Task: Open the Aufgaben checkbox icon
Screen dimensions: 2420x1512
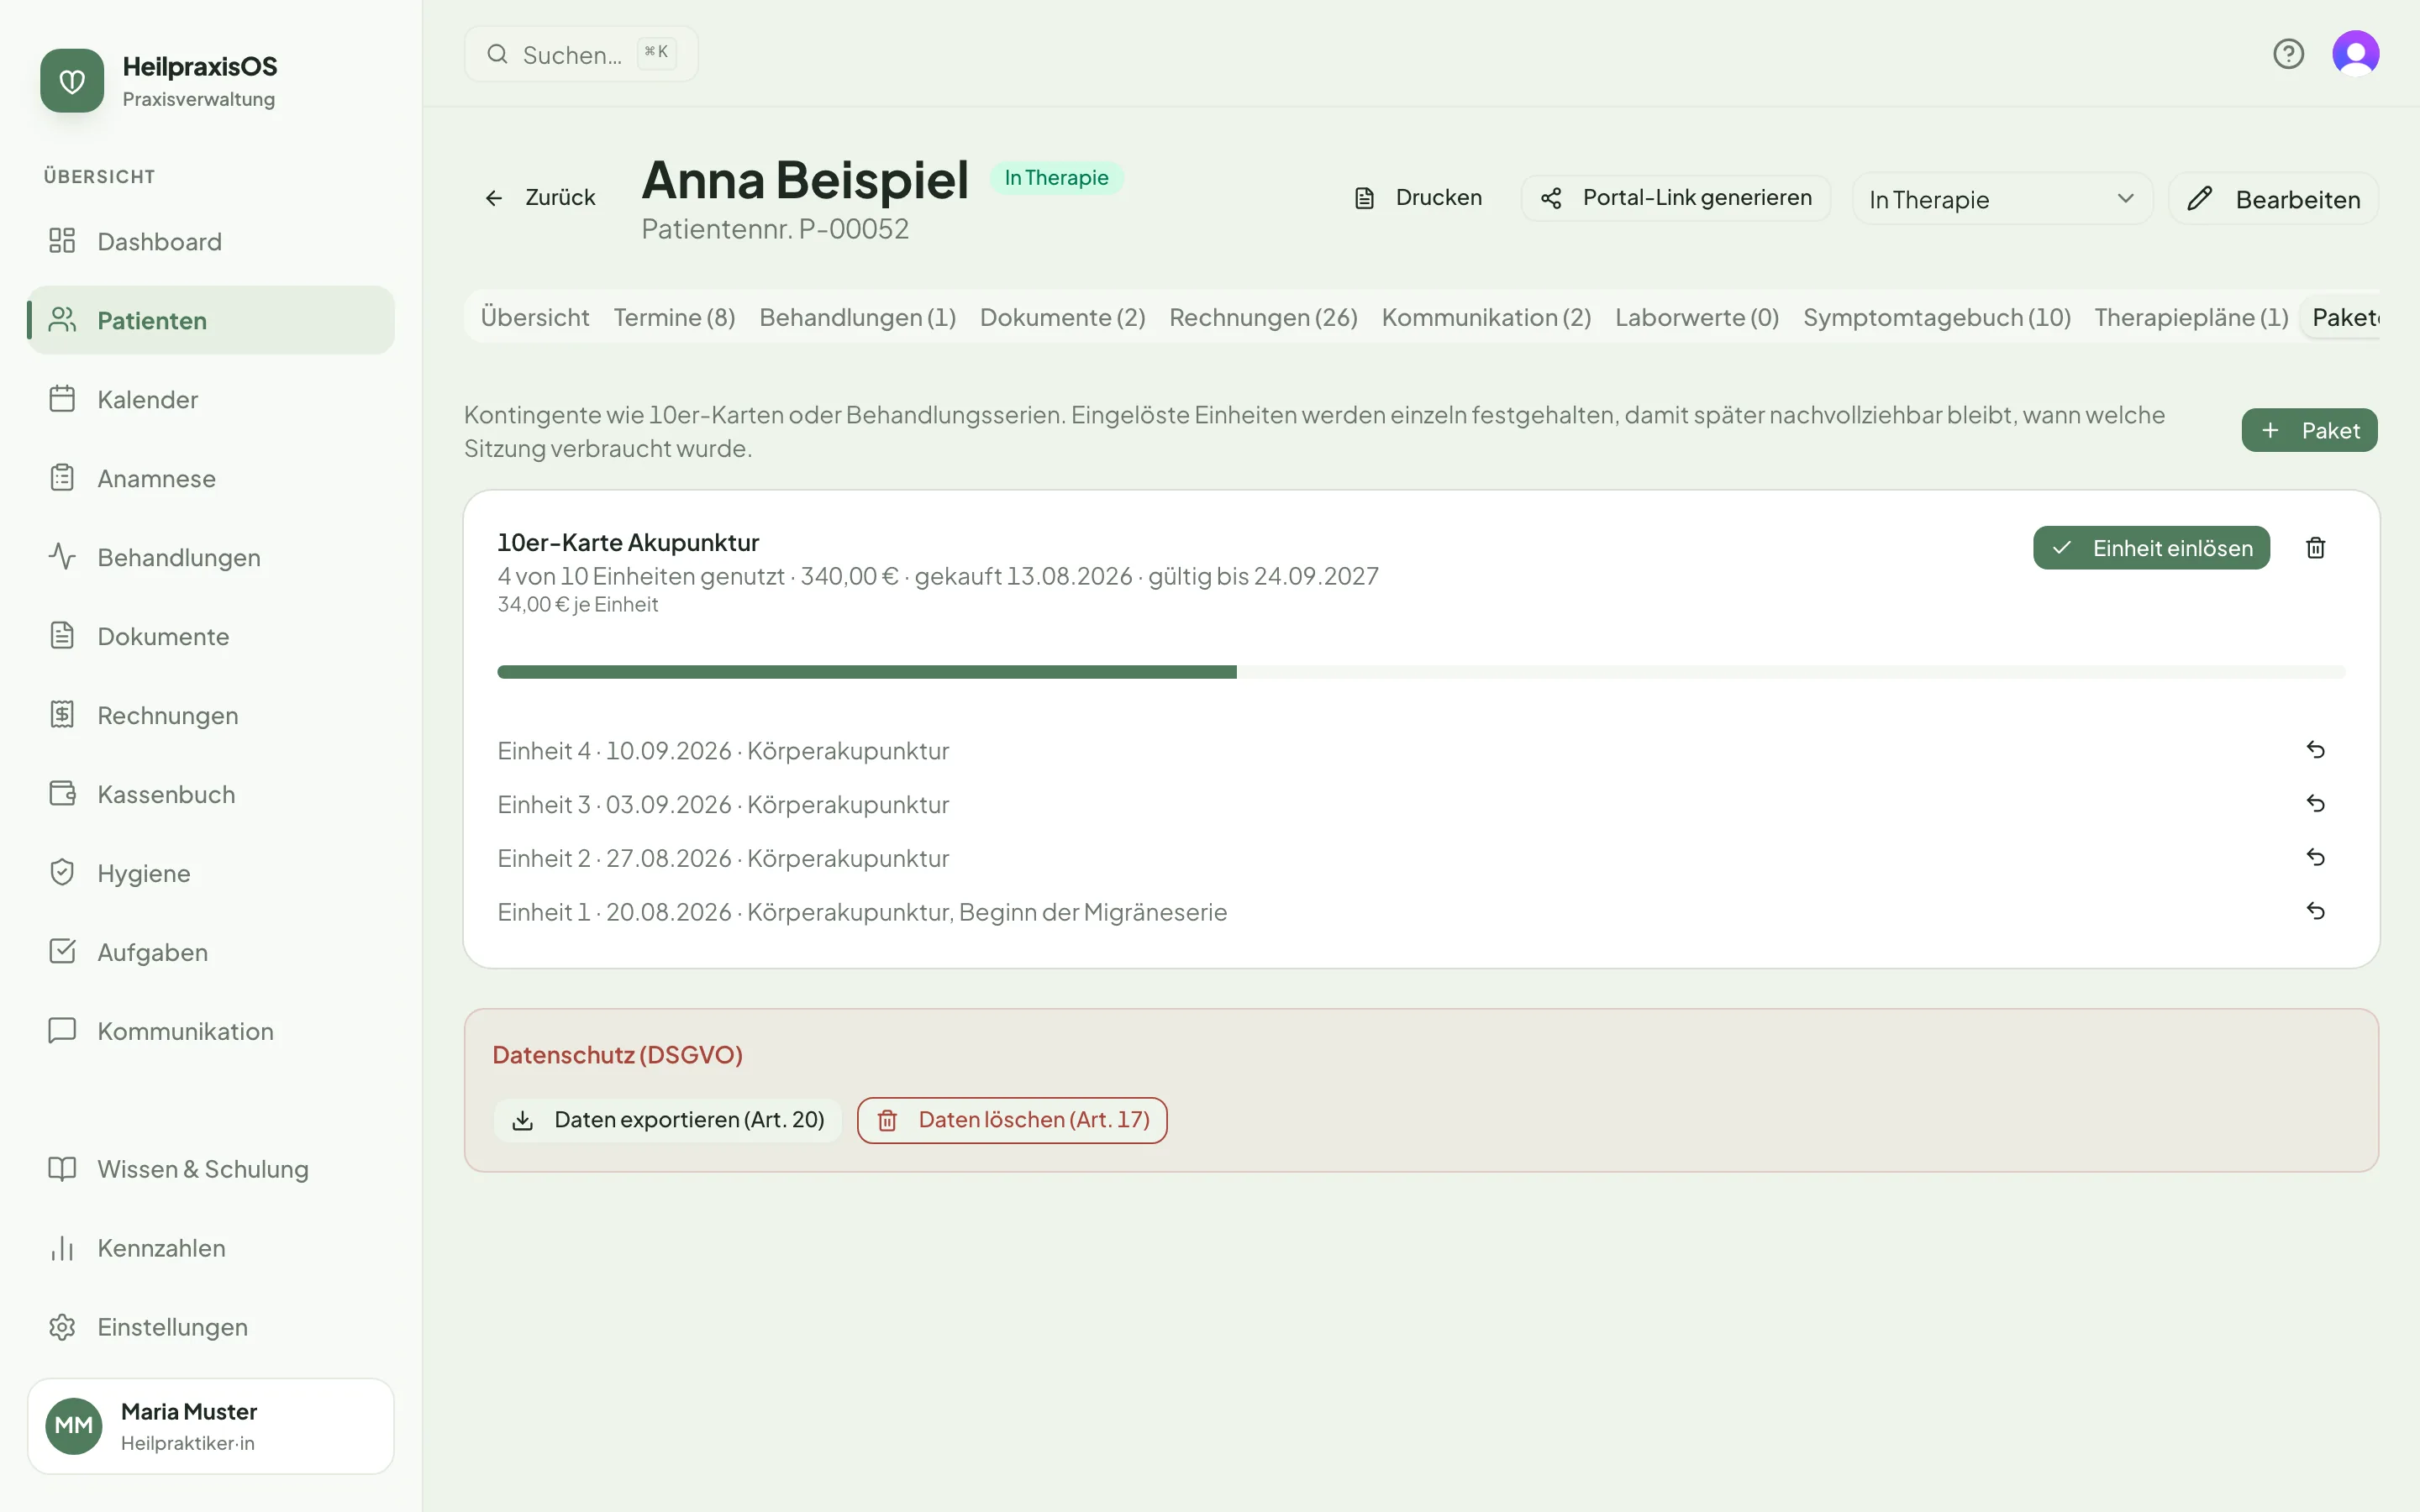Action: click(62, 951)
